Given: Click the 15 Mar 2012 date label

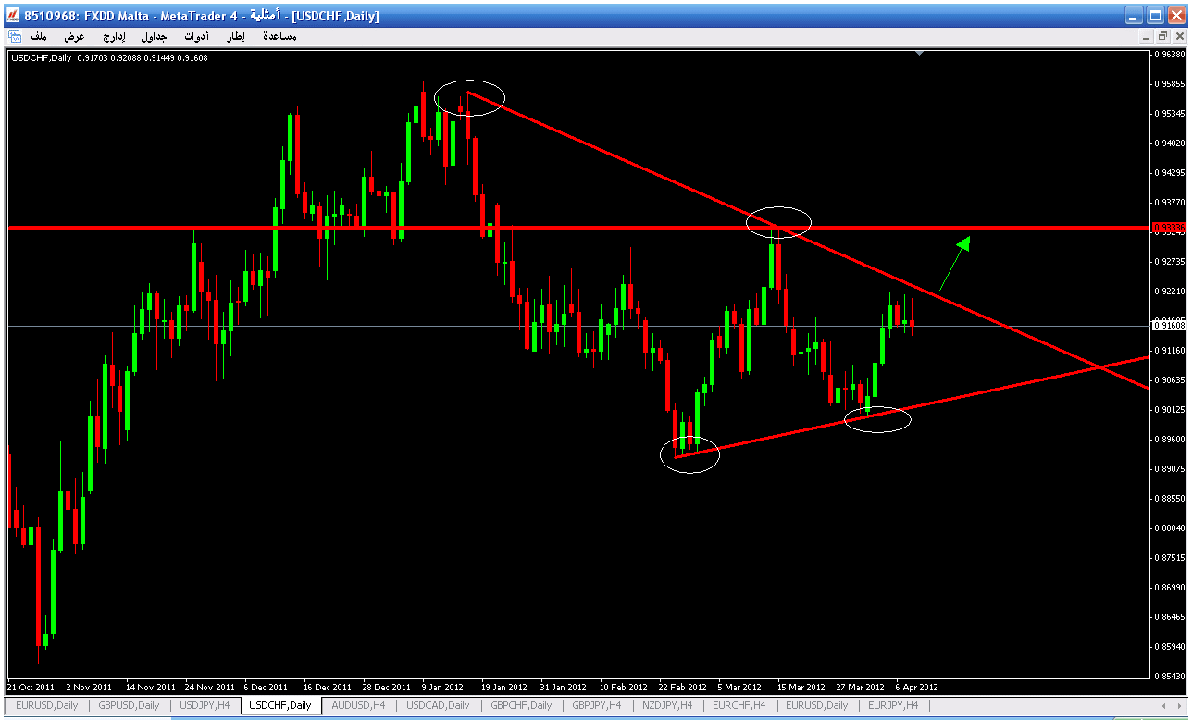Looking at the screenshot, I should pyautogui.click(x=801, y=688).
